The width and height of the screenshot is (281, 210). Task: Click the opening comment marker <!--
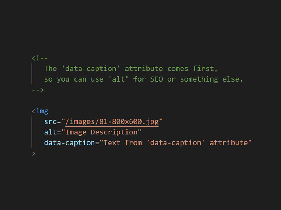click(40, 58)
